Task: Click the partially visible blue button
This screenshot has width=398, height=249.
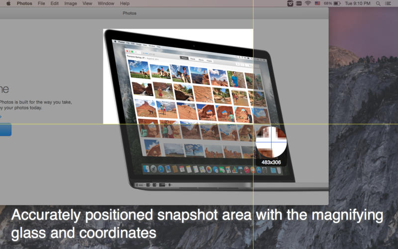Action: click(x=5, y=129)
